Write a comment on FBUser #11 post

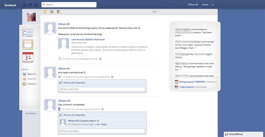click(x=102, y=131)
